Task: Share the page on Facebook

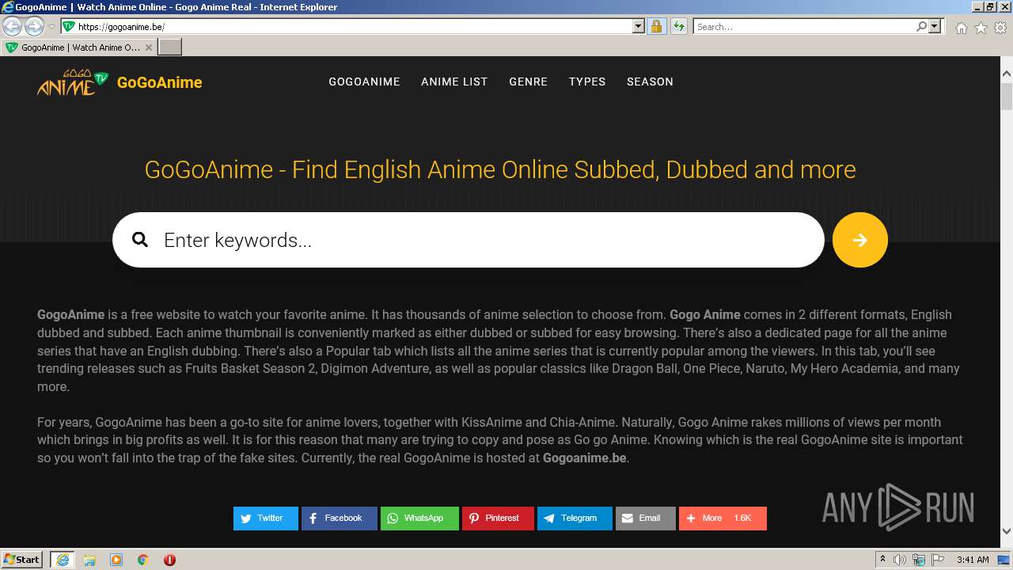Action: pos(339,519)
